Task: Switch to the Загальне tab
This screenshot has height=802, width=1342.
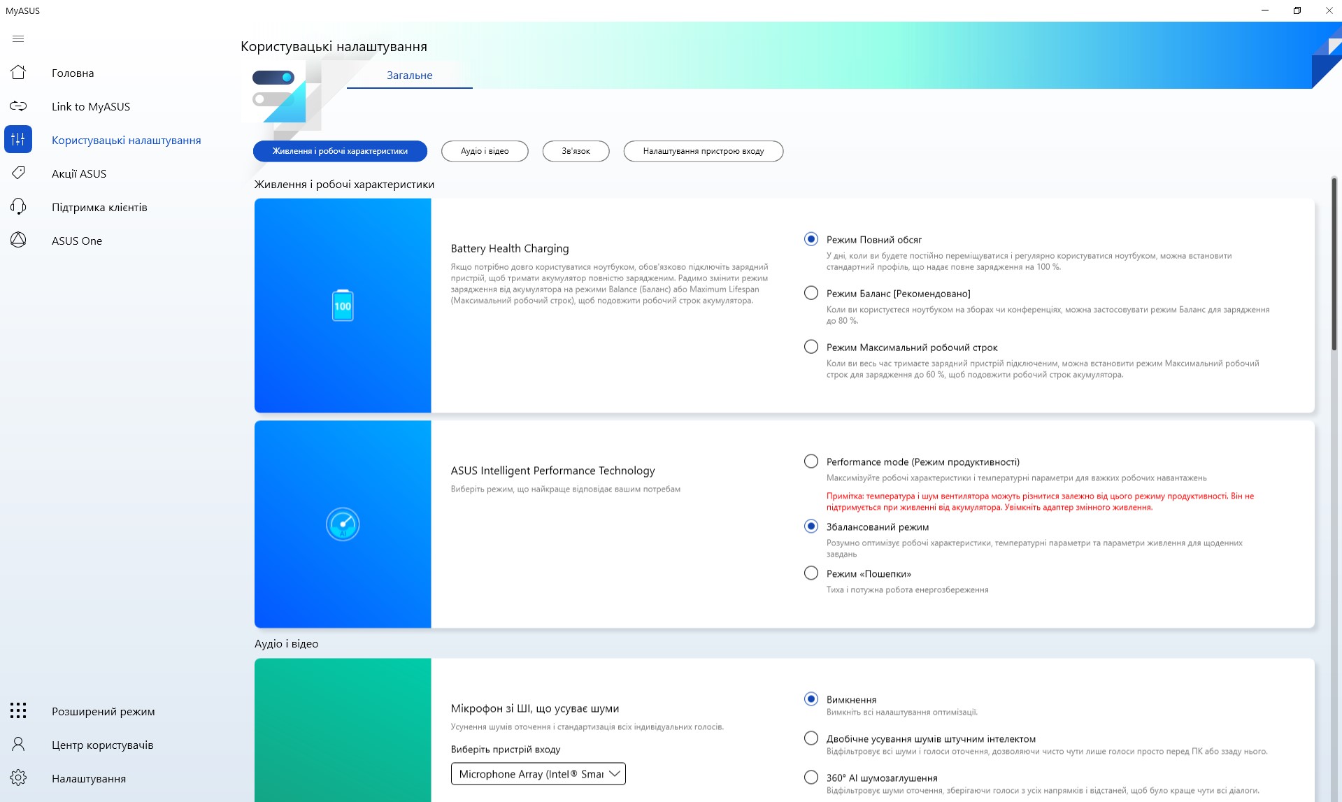Action: [409, 76]
